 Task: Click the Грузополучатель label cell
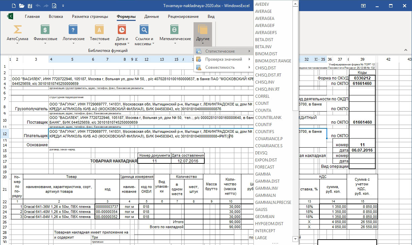click(x=32, y=109)
